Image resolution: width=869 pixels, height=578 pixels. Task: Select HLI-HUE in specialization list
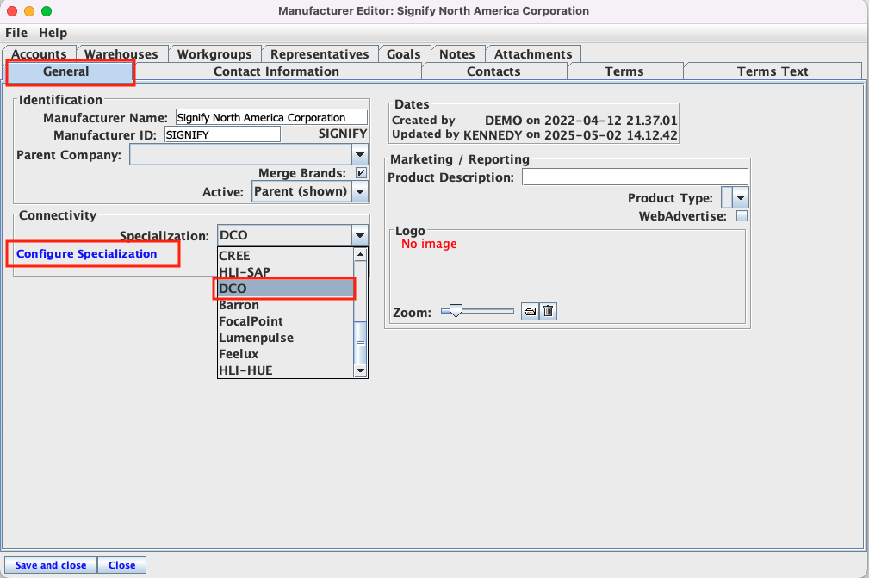(285, 370)
